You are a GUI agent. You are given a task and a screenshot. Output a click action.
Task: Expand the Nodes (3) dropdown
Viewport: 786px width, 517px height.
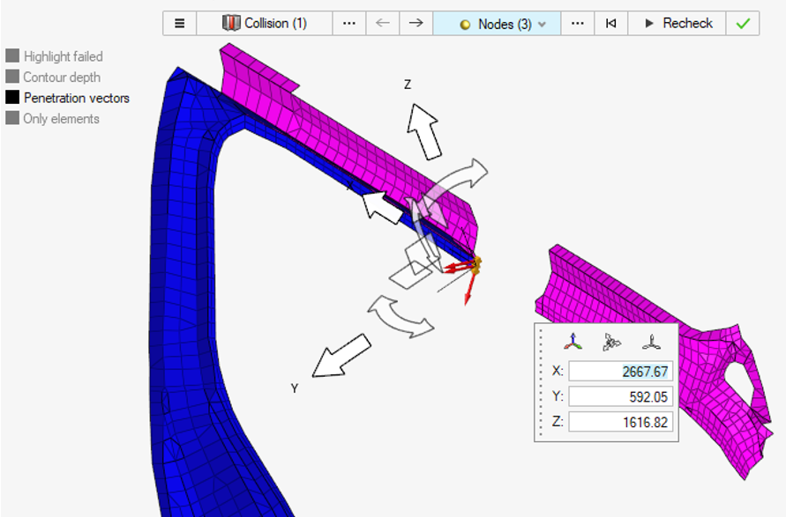(542, 25)
